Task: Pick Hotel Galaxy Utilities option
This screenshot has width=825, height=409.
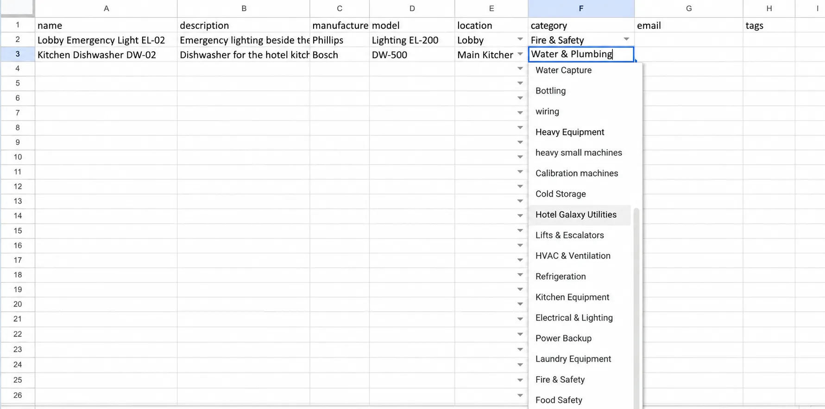Action: [x=579, y=214]
